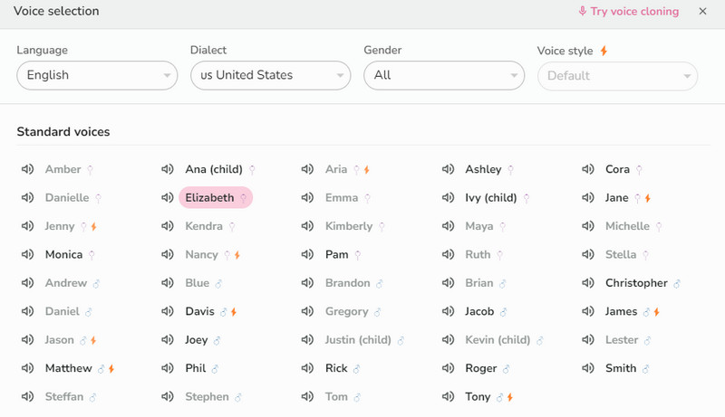Click the speaker icon beside Tony

pyautogui.click(x=448, y=397)
